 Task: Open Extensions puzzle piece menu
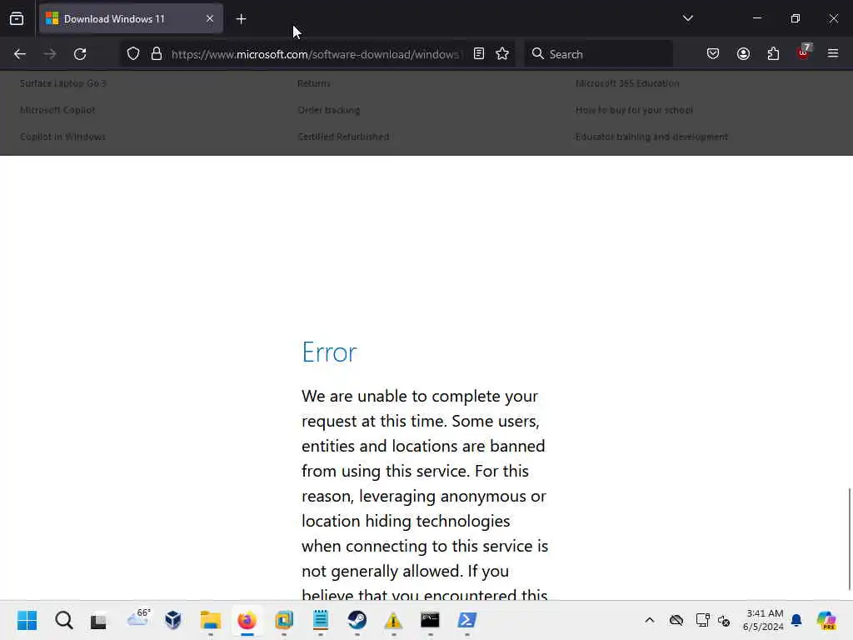point(773,54)
